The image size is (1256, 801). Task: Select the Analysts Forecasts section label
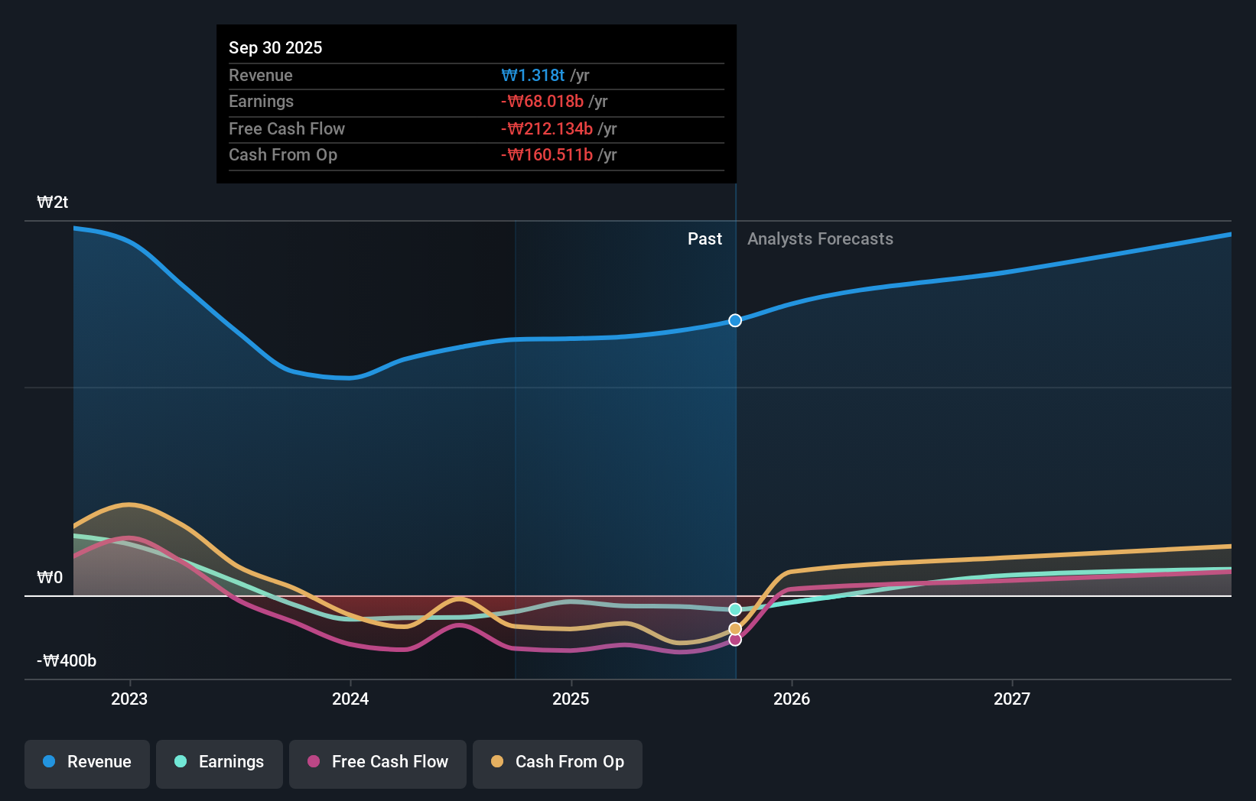pos(820,238)
